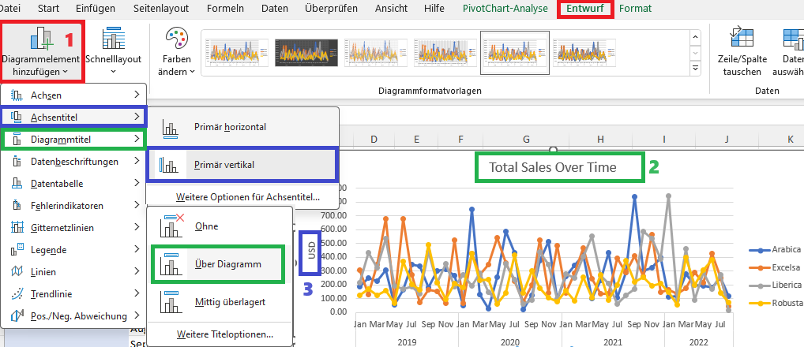This screenshot has width=804, height=347.
Task: Expand the Datenbeschriftungen submenu
Action: point(74,161)
